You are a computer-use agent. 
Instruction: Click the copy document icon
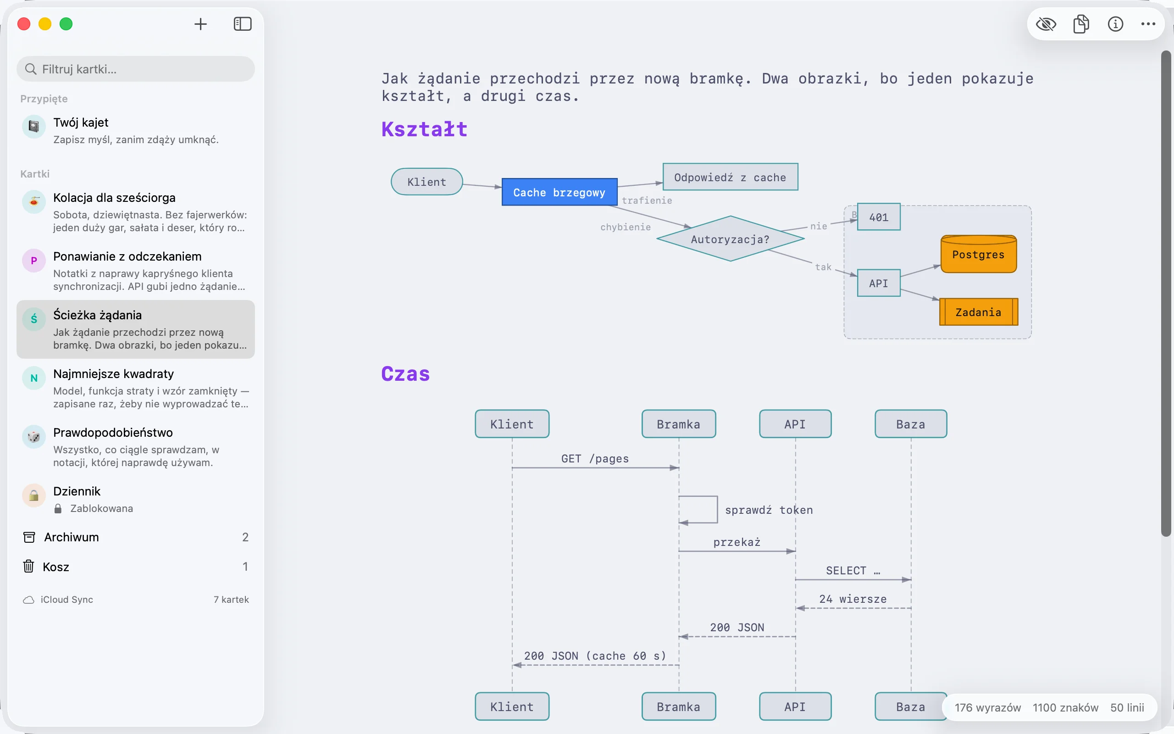coord(1081,24)
